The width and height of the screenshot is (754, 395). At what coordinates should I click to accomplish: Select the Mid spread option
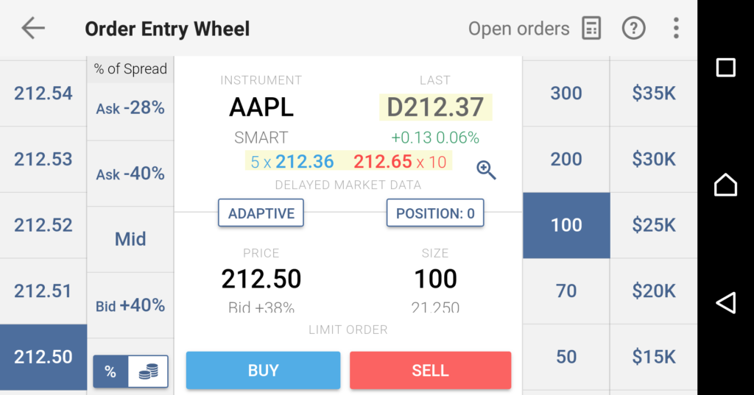click(130, 239)
